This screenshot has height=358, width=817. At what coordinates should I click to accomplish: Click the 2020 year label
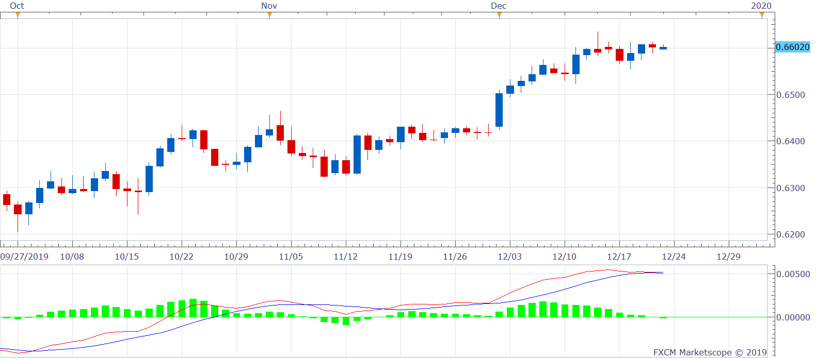[761, 6]
